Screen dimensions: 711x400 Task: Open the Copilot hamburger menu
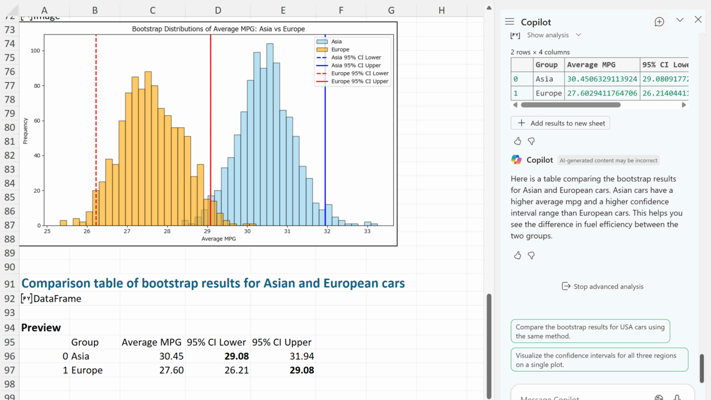click(509, 22)
